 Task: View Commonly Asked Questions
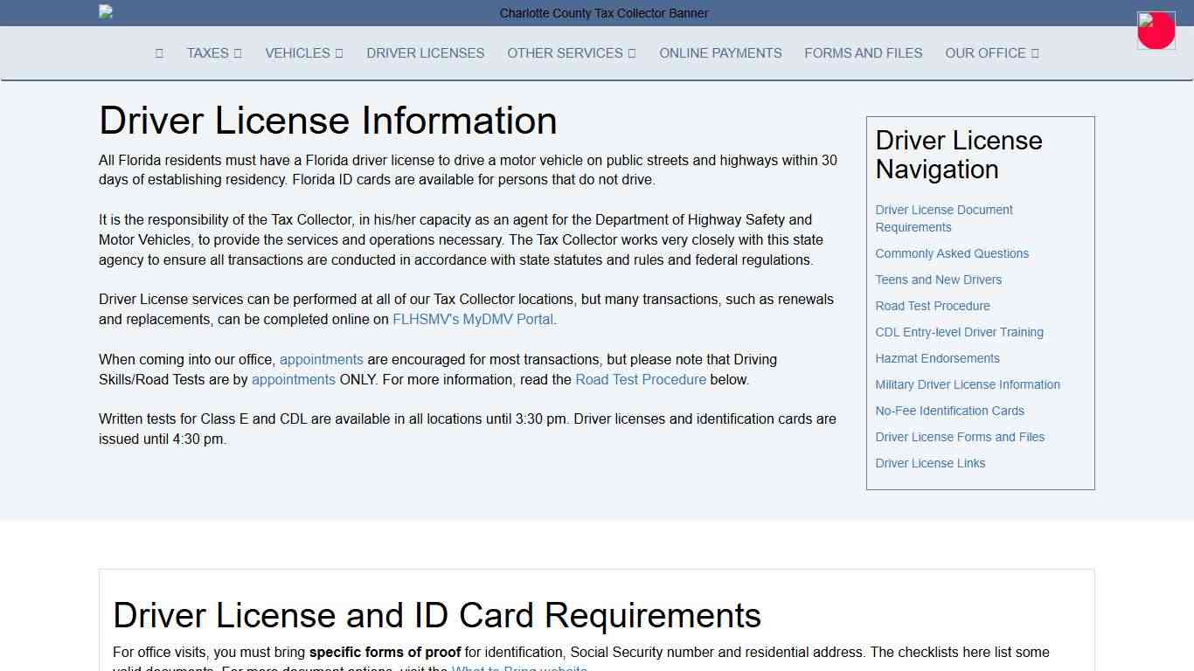[952, 253]
